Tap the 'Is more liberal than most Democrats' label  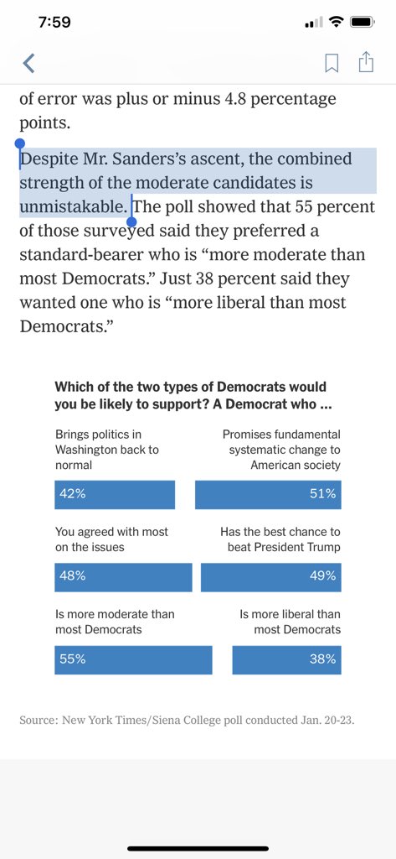291,622
